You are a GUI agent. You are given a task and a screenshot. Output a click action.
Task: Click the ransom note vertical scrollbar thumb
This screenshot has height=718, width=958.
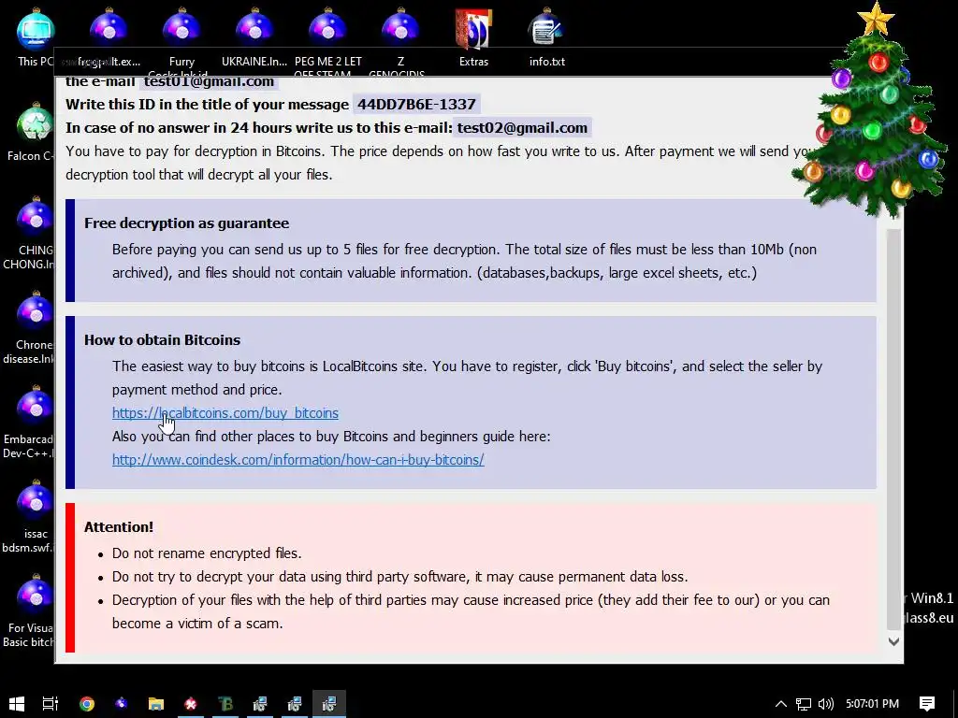click(893, 429)
